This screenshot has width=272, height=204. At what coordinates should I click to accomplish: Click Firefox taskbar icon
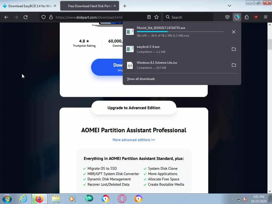click(x=40, y=199)
